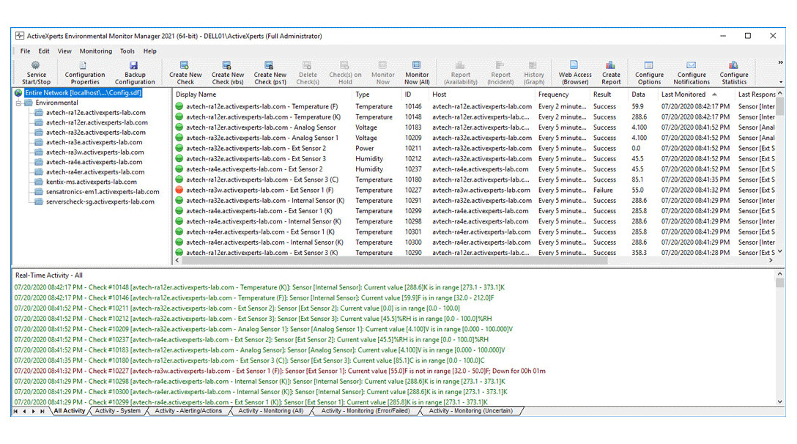797x444 pixels.
Task: Open the toolbar options dropdown arrow
Action: coord(781,82)
